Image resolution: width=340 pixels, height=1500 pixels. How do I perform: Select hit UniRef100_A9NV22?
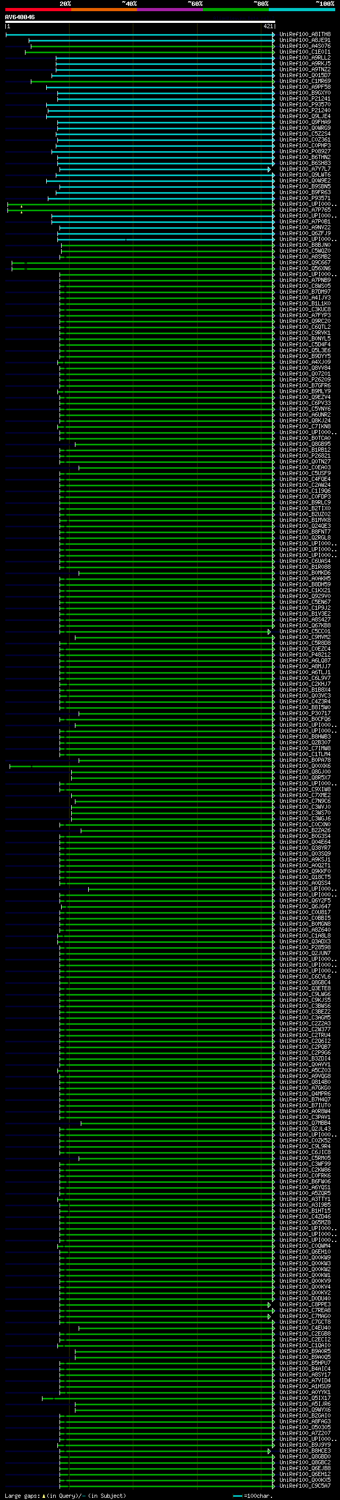point(305,227)
